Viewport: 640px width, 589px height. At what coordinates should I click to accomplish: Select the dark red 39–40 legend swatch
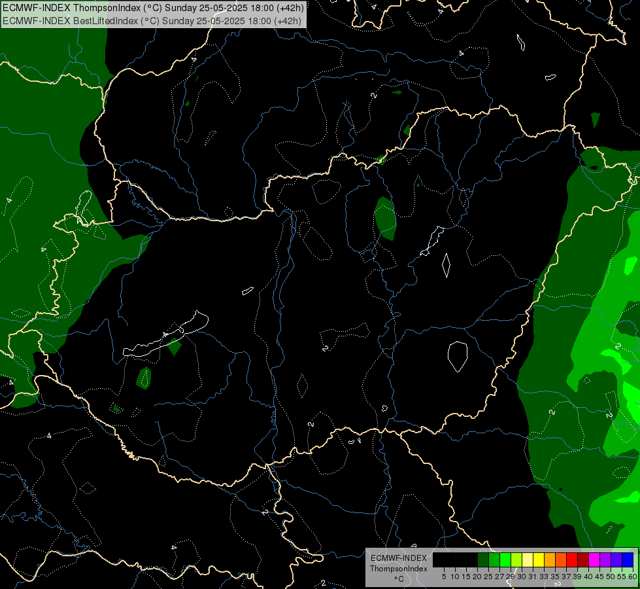click(x=583, y=560)
